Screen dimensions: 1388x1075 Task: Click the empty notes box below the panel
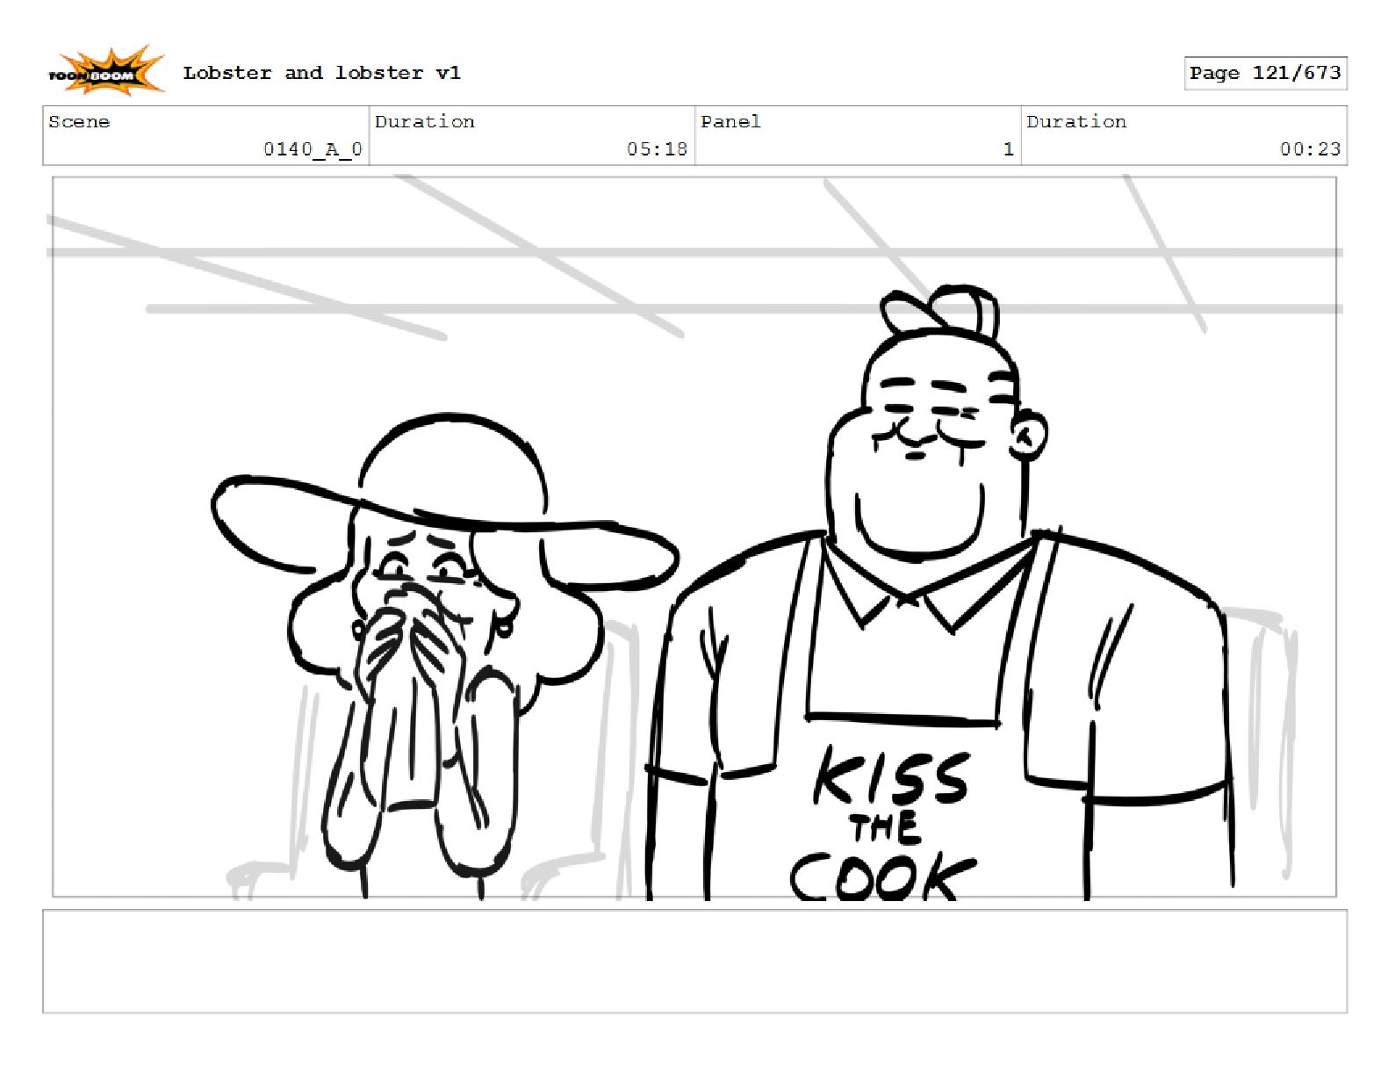694,962
